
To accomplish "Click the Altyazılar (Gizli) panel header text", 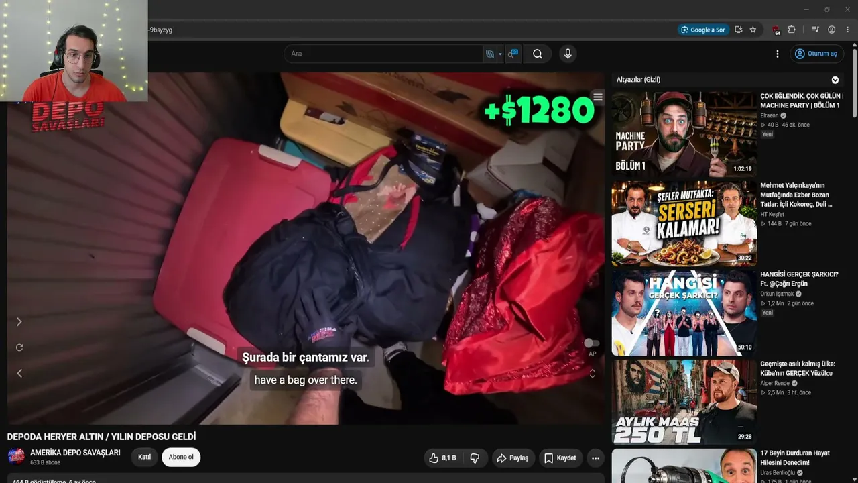I will 638,80.
